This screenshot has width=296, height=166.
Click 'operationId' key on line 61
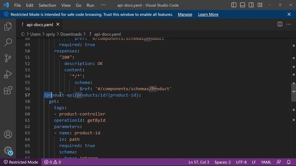tap(68, 120)
